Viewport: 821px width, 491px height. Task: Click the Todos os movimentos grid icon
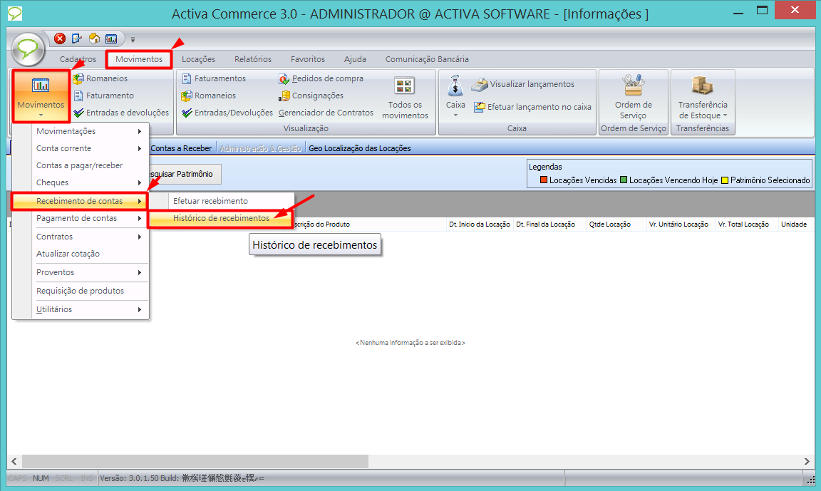point(405,87)
